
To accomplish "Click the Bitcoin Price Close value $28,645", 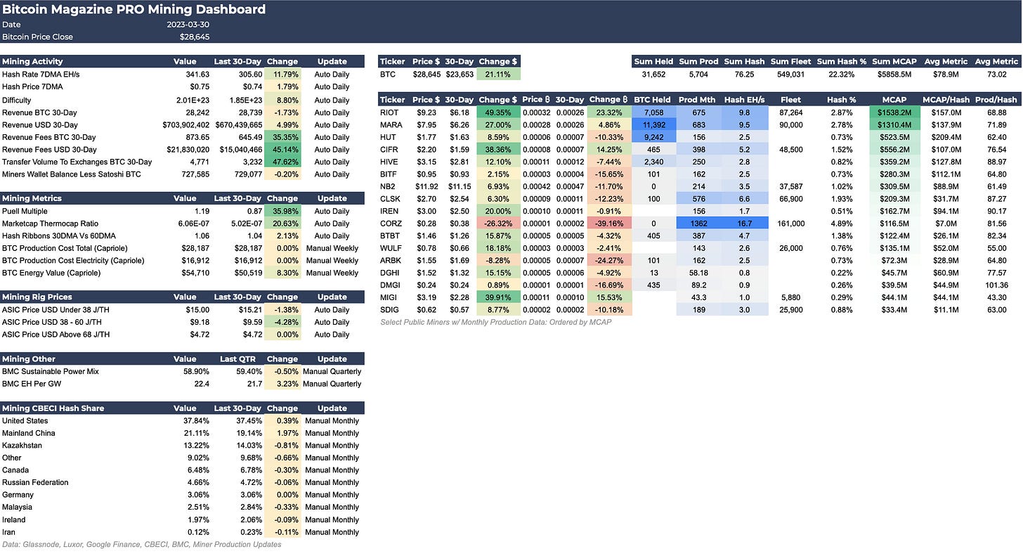I will 195,37.
